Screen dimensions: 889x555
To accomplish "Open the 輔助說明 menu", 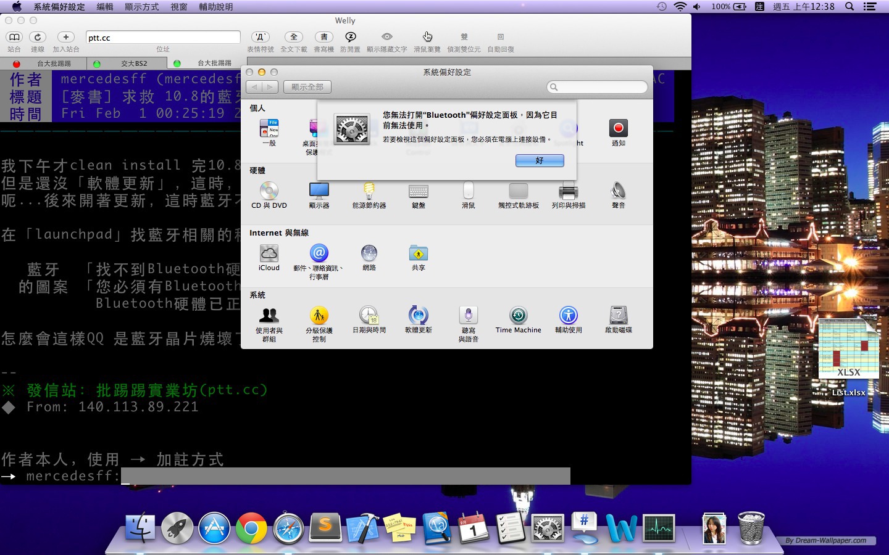I will 216,7.
